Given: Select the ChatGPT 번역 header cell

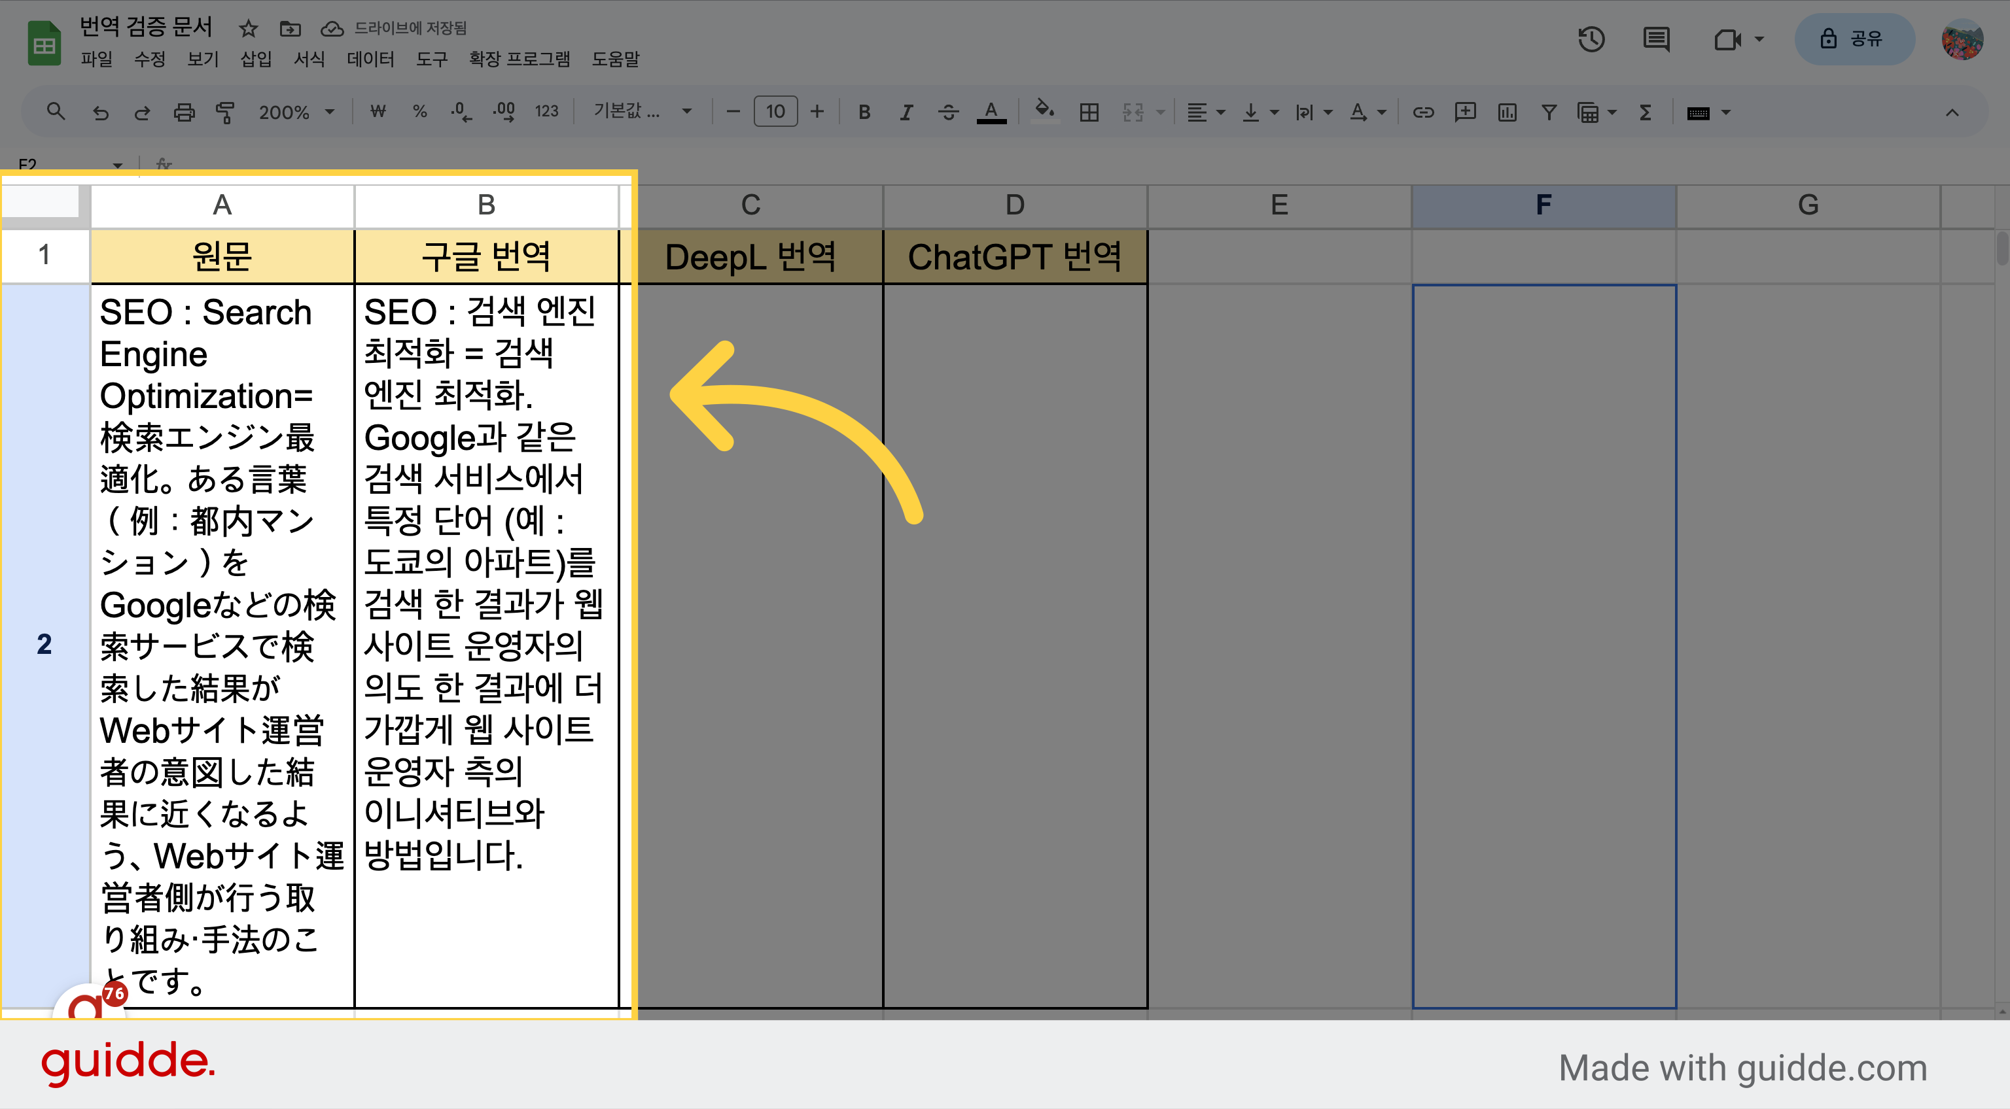Looking at the screenshot, I should click(x=1014, y=256).
